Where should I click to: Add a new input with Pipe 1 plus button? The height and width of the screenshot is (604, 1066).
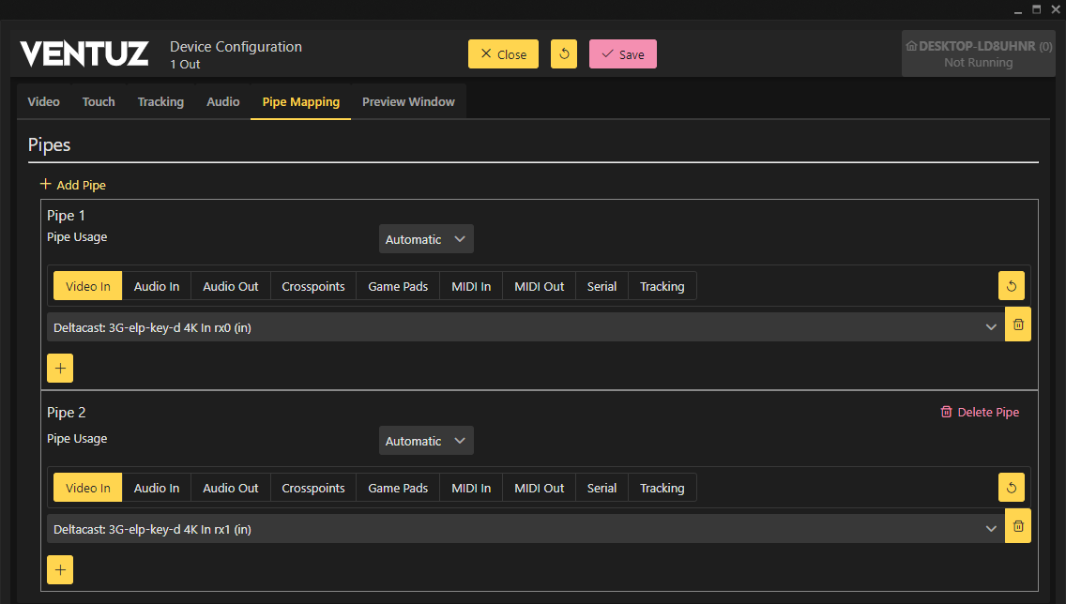pos(60,369)
